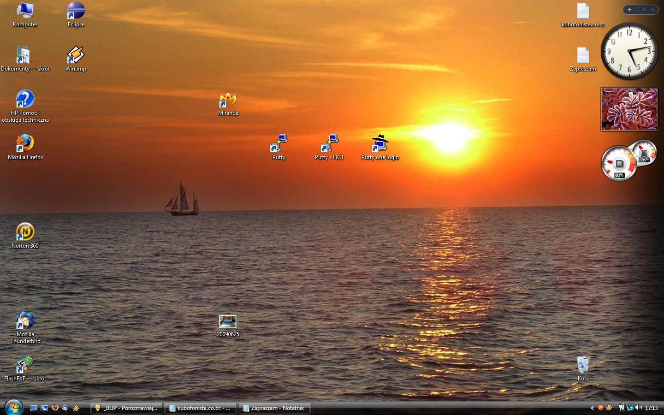Select the Putty one login shortcut
Viewport: 664px width, 415px height.
coord(380,148)
